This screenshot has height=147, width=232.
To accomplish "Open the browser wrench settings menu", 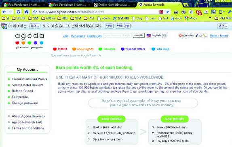I will 230,12.
